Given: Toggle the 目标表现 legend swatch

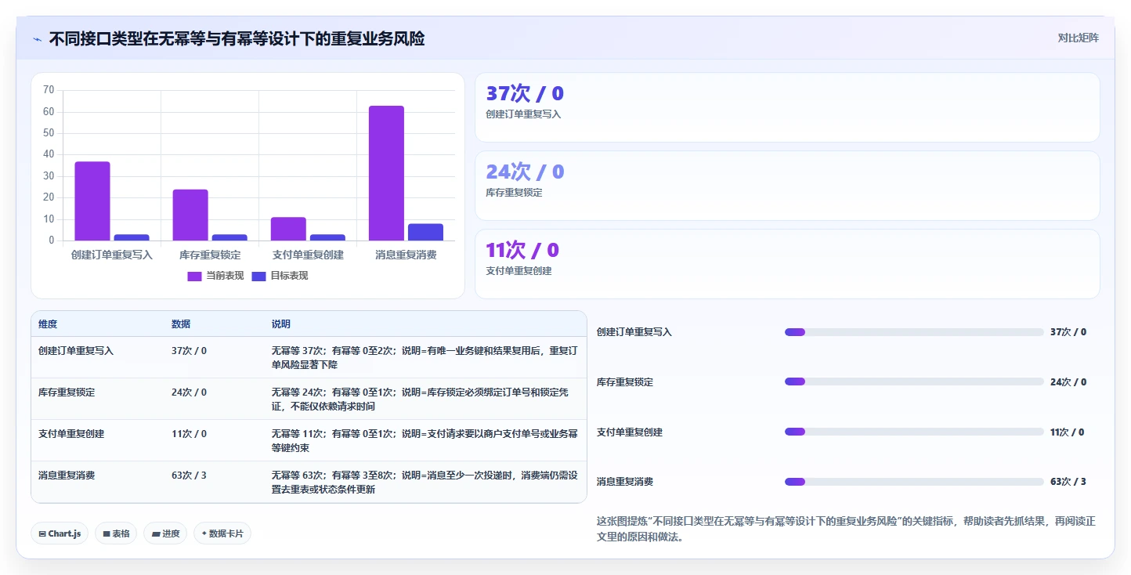Looking at the screenshot, I should tap(258, 276).
